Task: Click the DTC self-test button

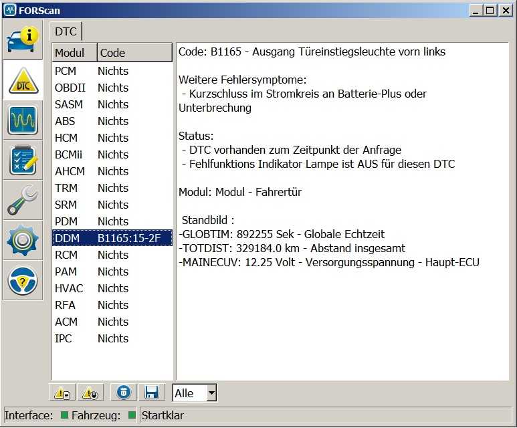Action: click(x=90, y=393)
